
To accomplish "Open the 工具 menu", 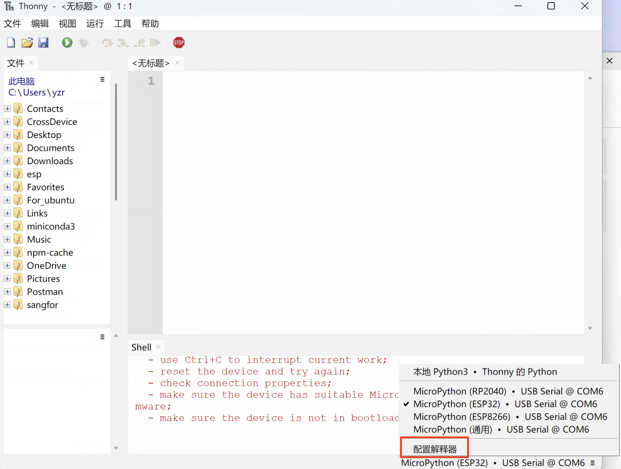I will coord(123,23).
